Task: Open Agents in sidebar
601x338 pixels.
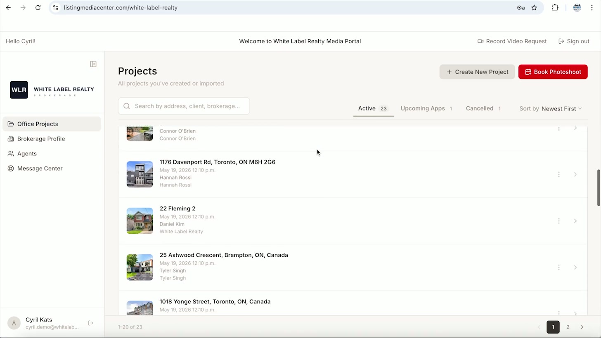Action: 52,153
